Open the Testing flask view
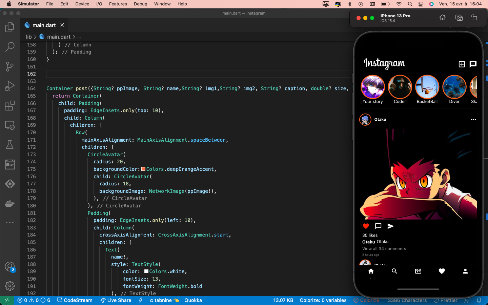This screenshot has height=305, width=488. [10, 145]
